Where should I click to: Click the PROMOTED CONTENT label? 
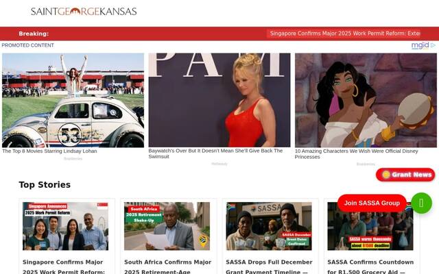click(27, 45)
